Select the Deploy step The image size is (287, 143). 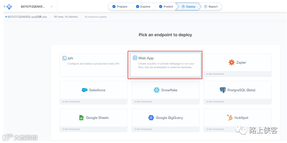click(x=188, y=6)
